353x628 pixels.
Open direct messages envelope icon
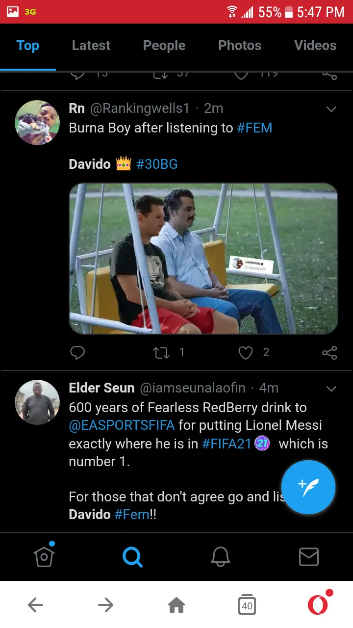pyautogui.click(x=308, y=556)
